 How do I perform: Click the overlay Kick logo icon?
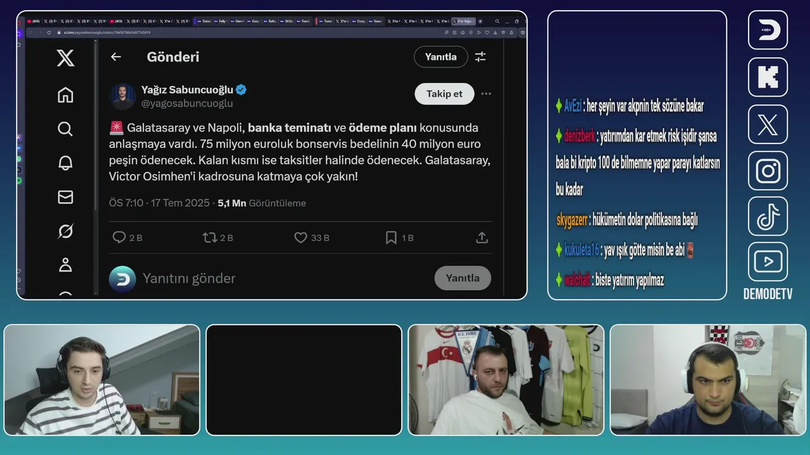tap(768, 77)
